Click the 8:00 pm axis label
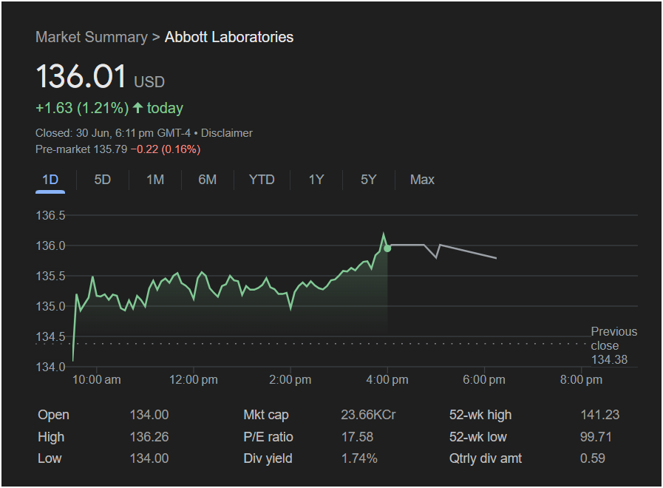The height and width of the screenshot is (488, 663). pyautogui.click(x=581, y=380)
